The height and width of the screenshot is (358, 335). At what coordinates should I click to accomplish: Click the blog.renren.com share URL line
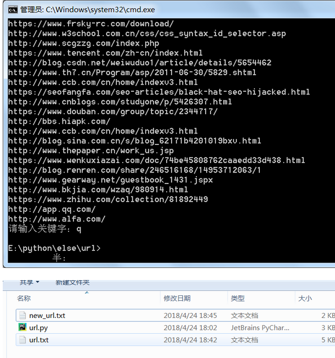[x=134, y=170]
